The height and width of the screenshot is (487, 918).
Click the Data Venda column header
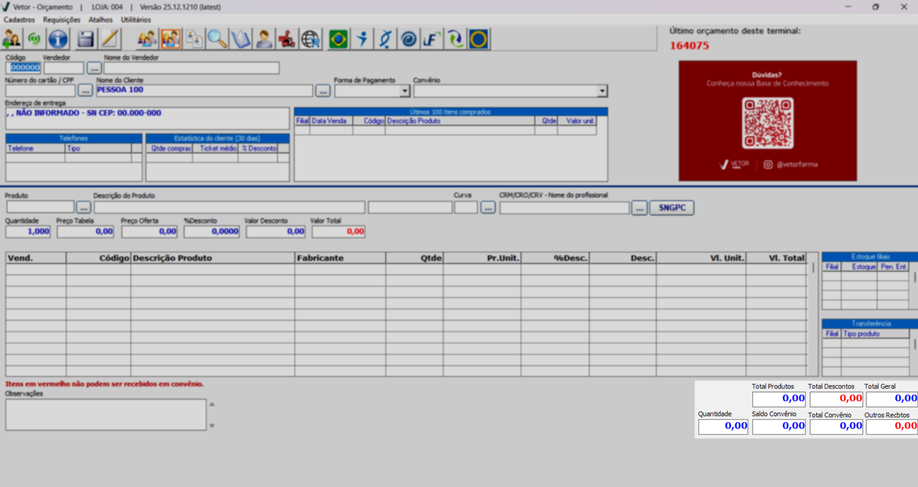tap(331, 121)
